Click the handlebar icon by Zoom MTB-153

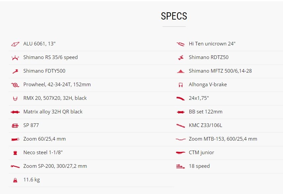click(181, 139)
